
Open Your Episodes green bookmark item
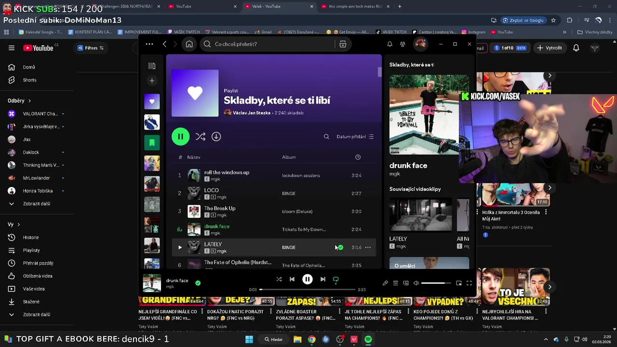152,143
